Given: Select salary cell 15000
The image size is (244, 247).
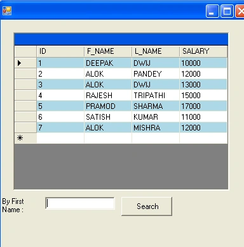Looking at the screenshot, I should pos(203,95).
